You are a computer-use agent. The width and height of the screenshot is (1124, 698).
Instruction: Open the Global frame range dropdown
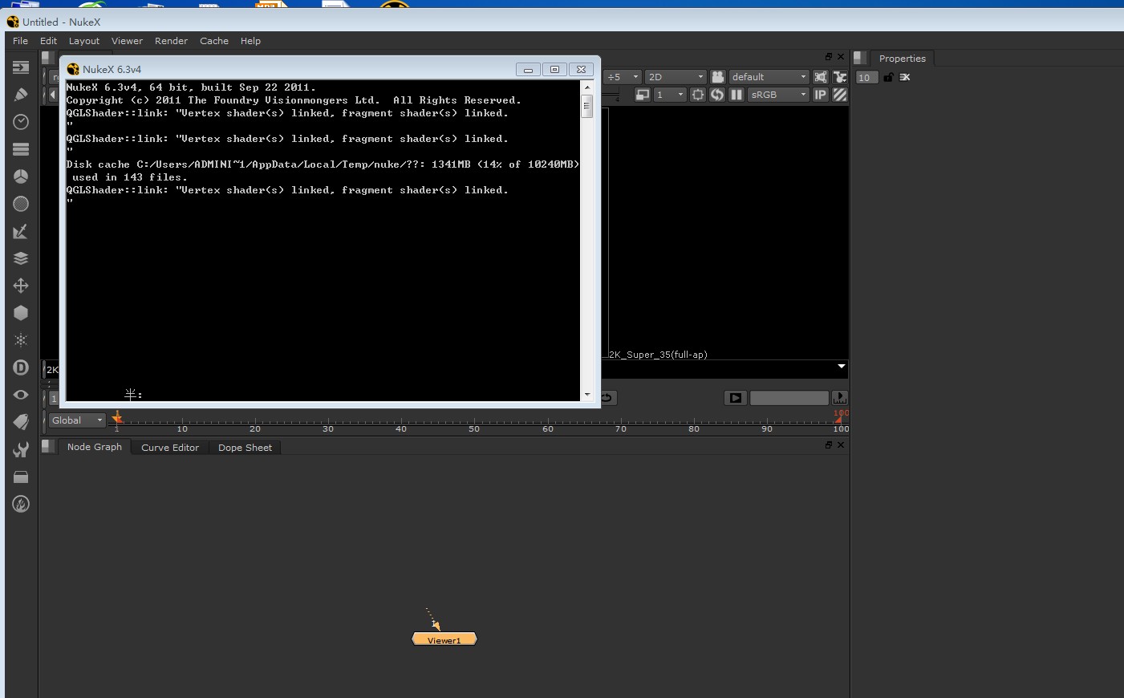(77, 420)
